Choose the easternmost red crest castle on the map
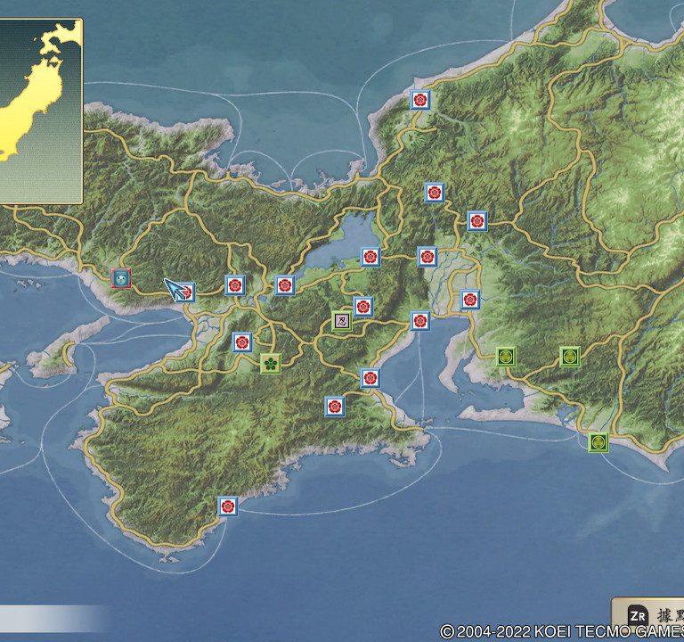This screenshot has height=642, width=684. coord(477,220)
